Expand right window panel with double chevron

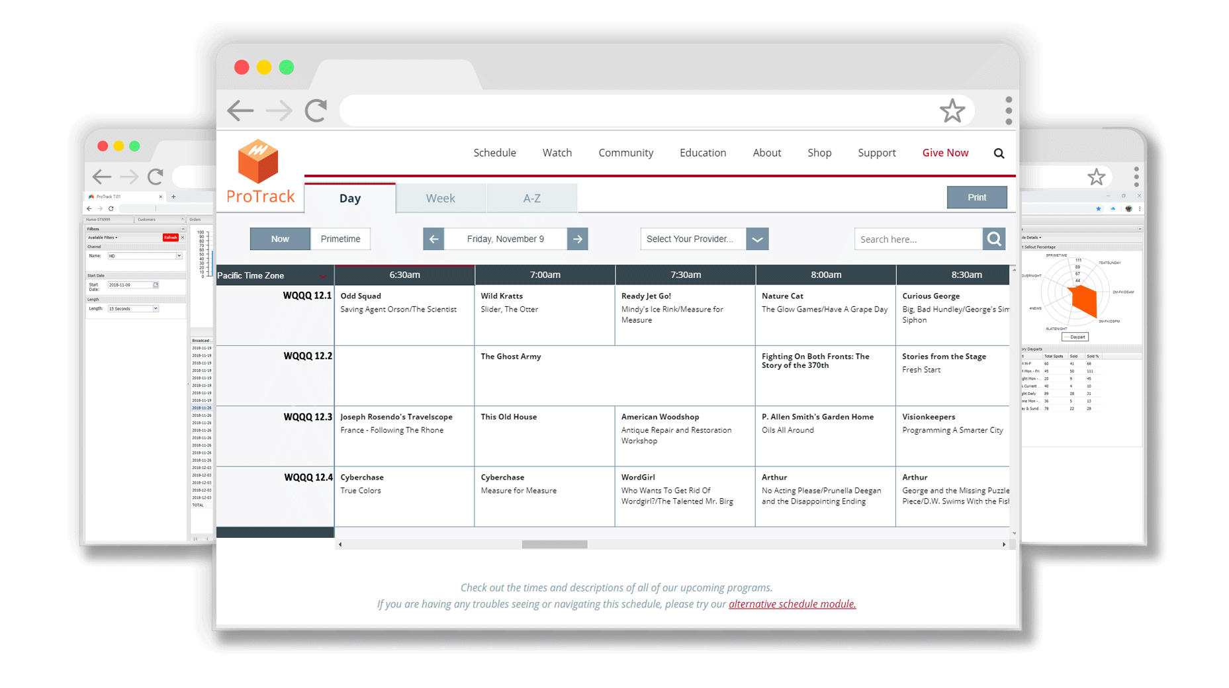pos(1140,229)
